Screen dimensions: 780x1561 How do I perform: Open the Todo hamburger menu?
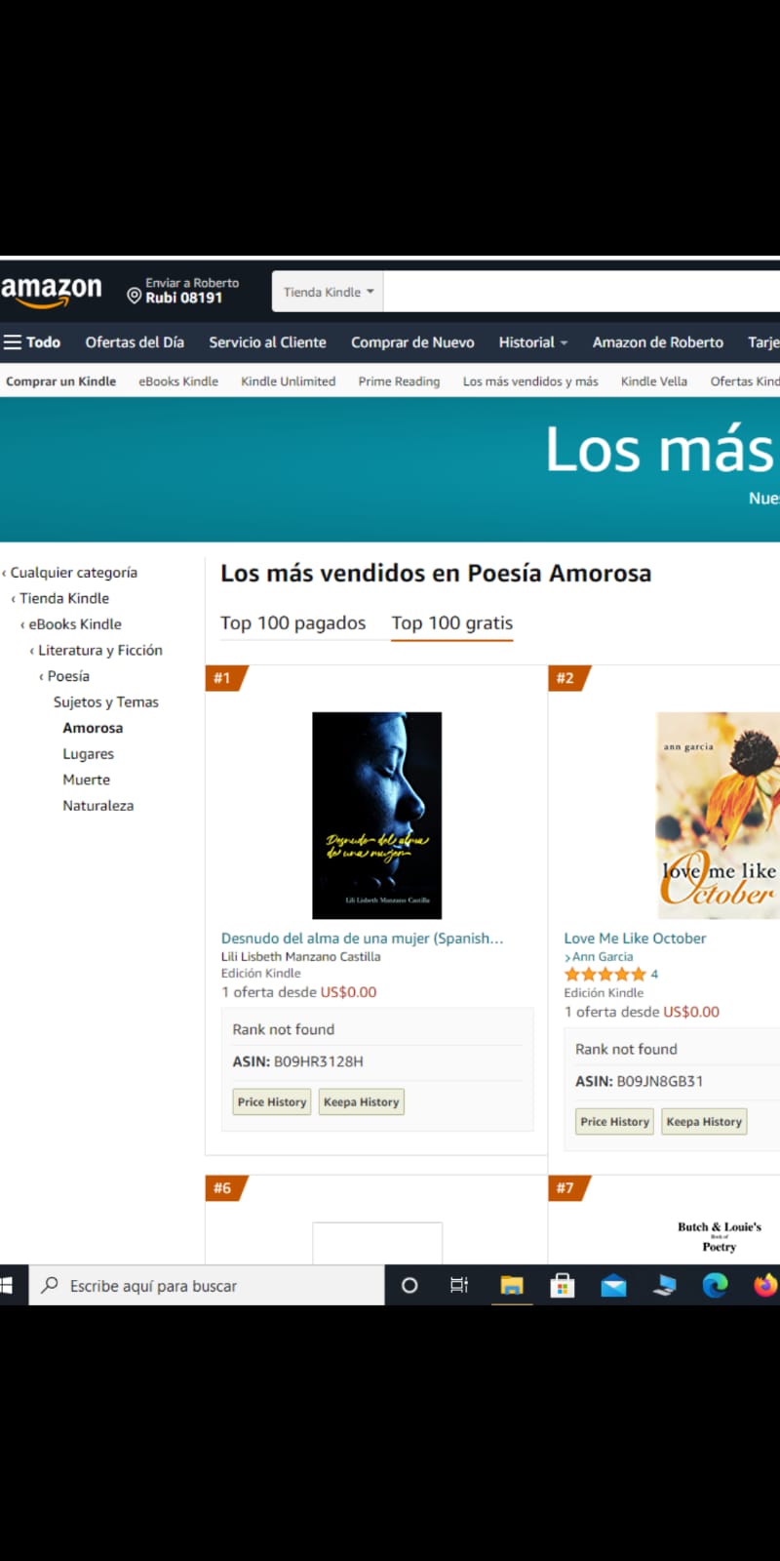pos(32,342)
